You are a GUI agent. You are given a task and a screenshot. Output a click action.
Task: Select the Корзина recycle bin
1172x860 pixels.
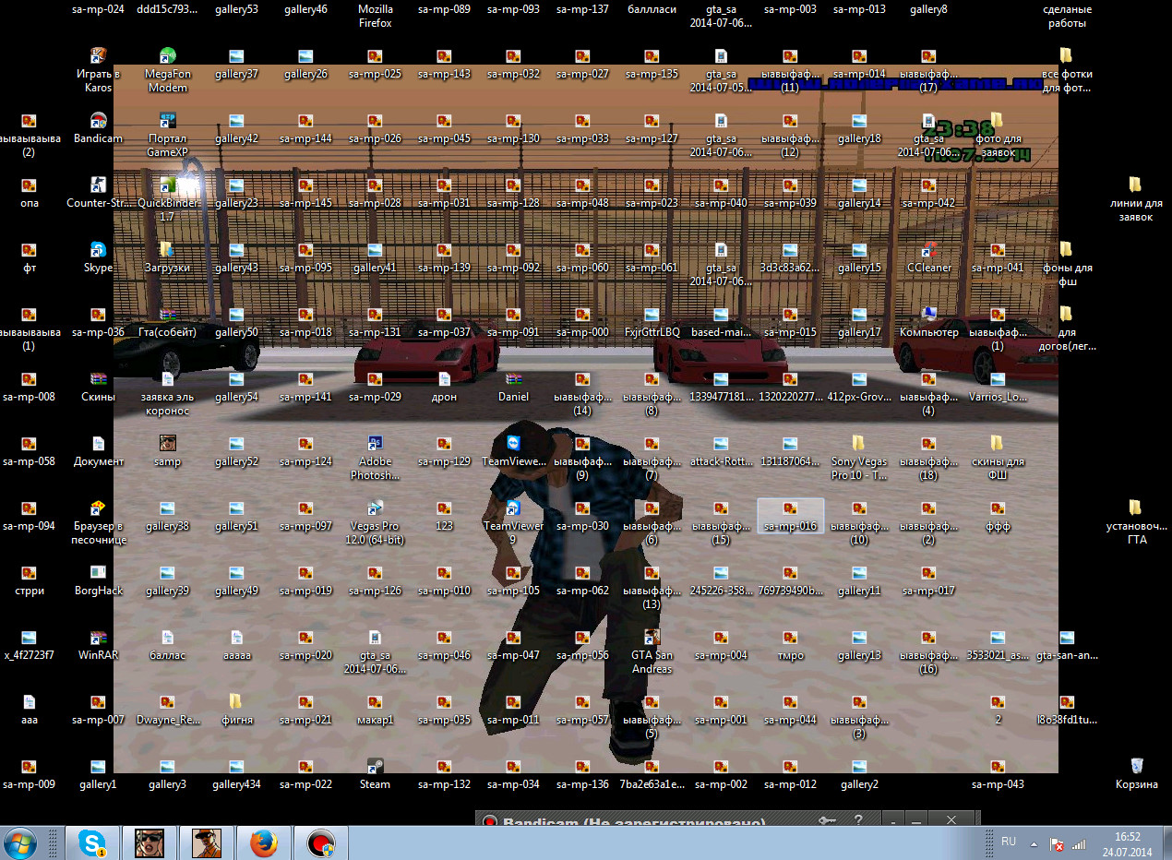click(x=1136, y=773)
